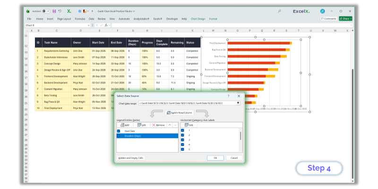Screen dimensions: 378x189
Task: Select cell with Requirements Gathering task
Action: 57,51
